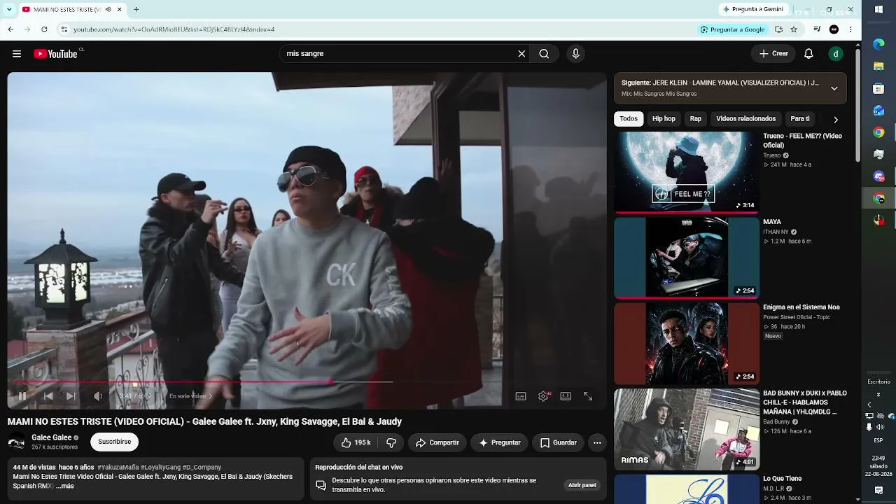Open player settings gear

543,396
